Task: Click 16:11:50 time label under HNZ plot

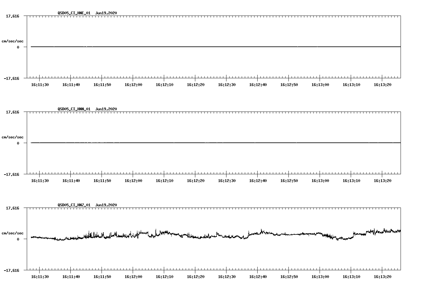Action: click(102, 277)
